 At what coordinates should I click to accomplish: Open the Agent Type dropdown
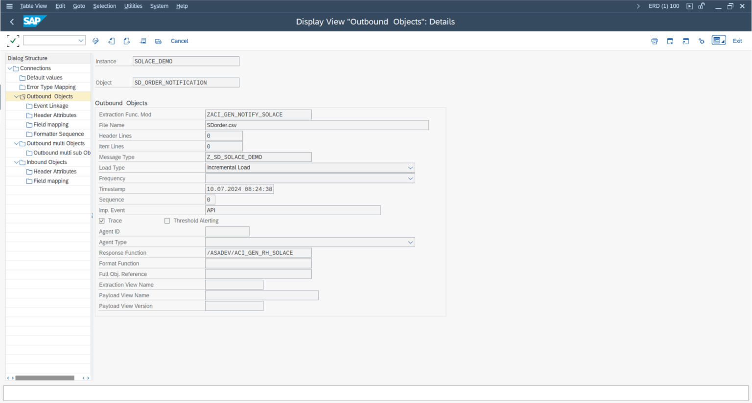411,242
